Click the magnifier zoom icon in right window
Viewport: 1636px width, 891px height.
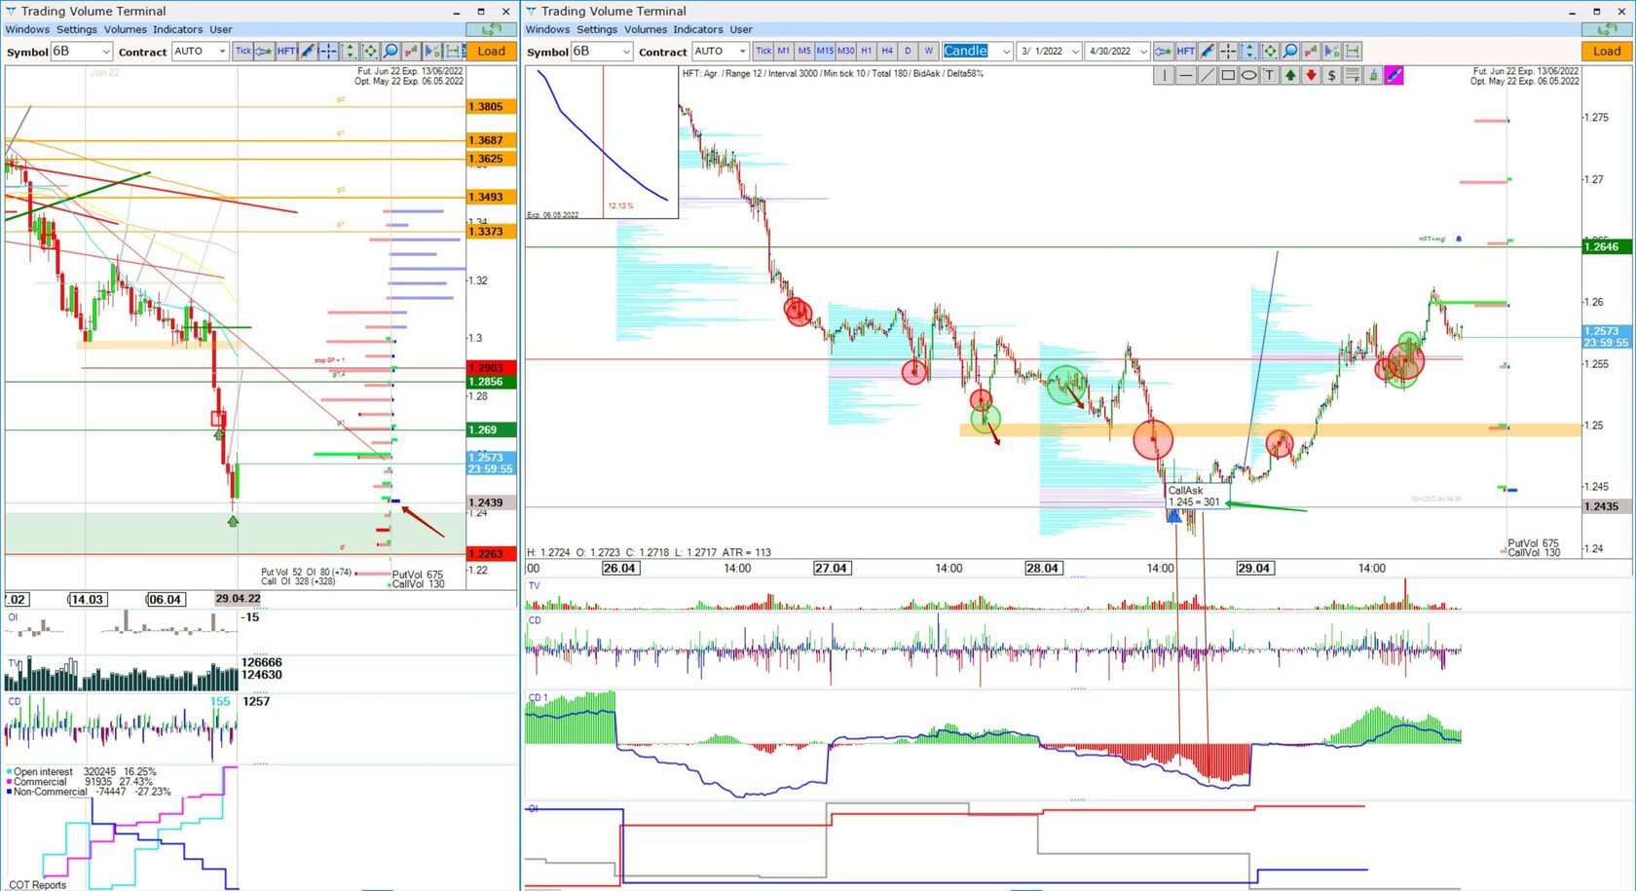1290,51
